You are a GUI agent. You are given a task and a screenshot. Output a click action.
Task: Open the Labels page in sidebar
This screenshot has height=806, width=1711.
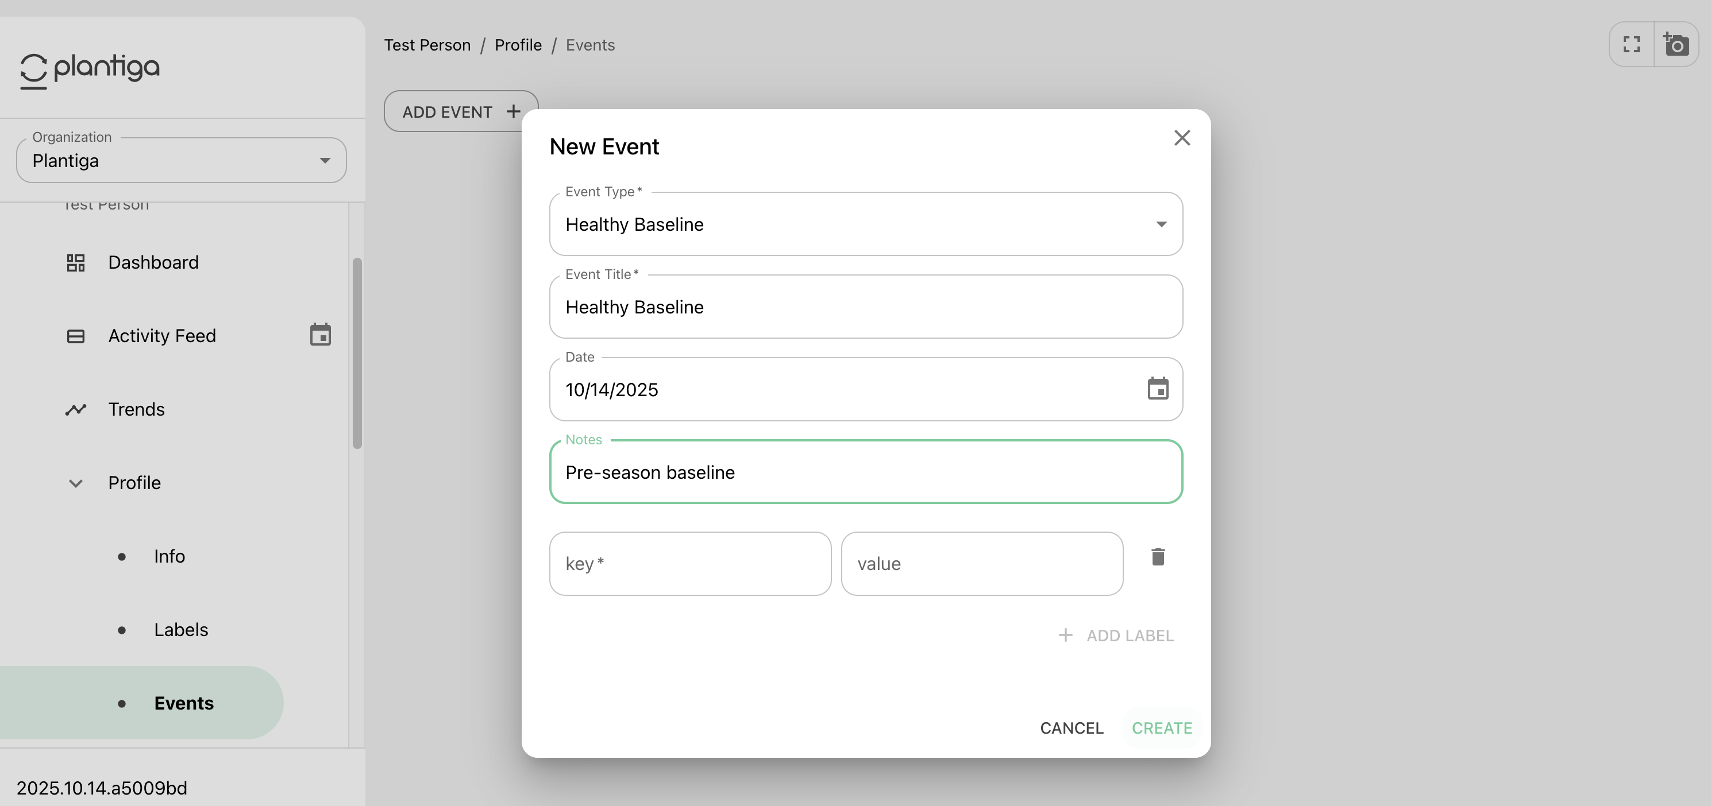pyautogui.click(x=180, y=629)
